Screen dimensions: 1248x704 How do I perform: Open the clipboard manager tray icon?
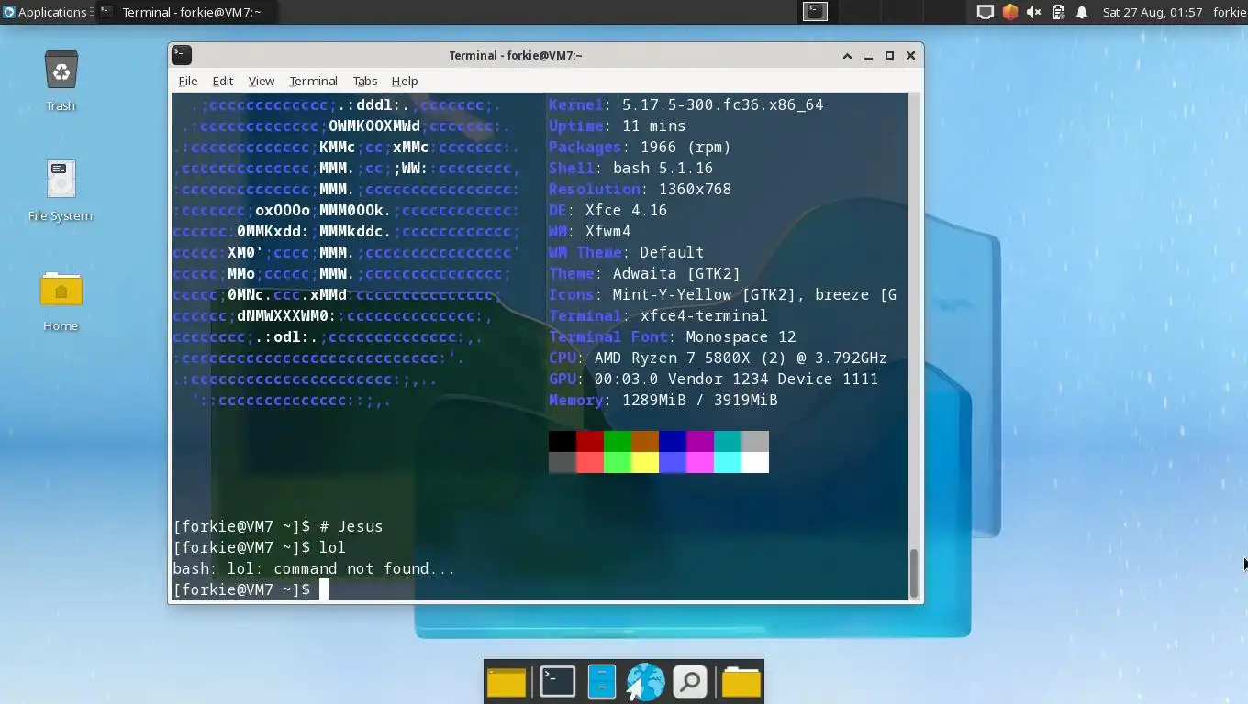[x=1058, y=12]
